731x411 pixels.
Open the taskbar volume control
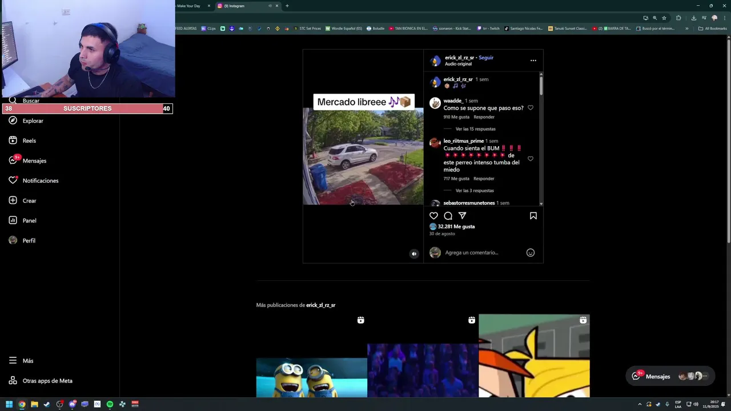tap(696, 404)
